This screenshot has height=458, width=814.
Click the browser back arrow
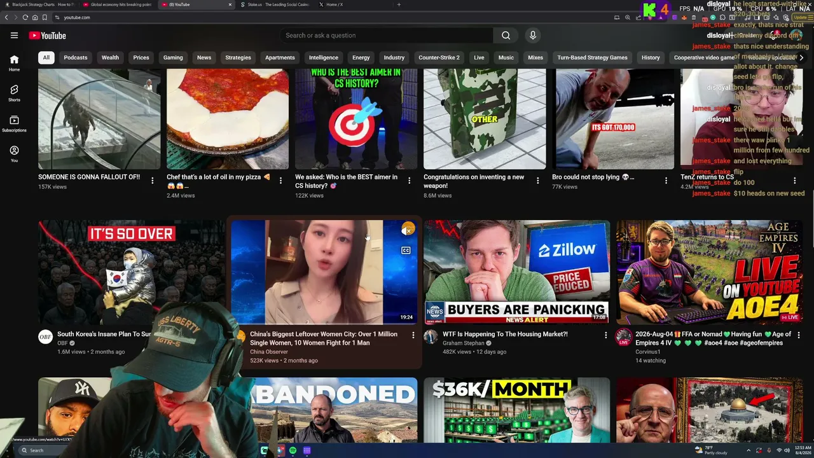pos(6,17)
